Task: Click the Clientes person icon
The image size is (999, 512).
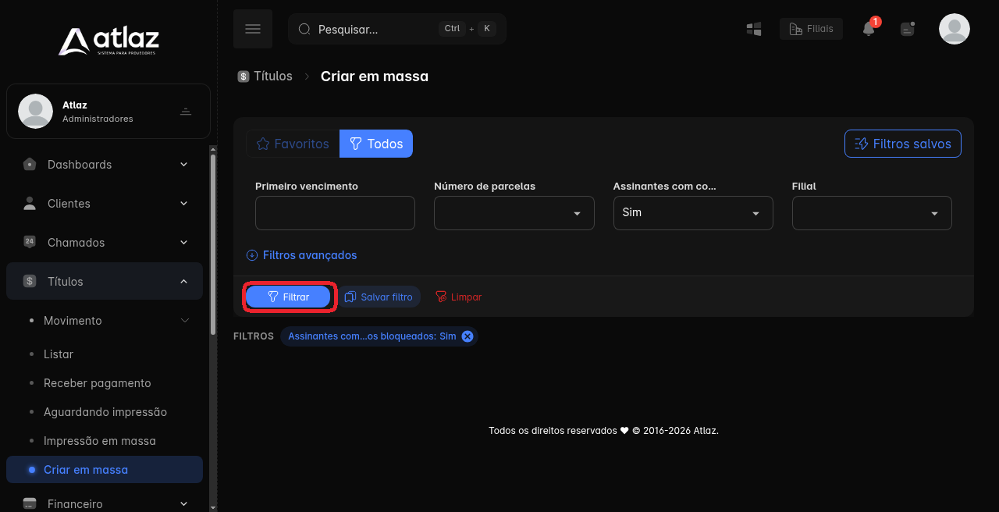Action: click(x=30, y=204)
